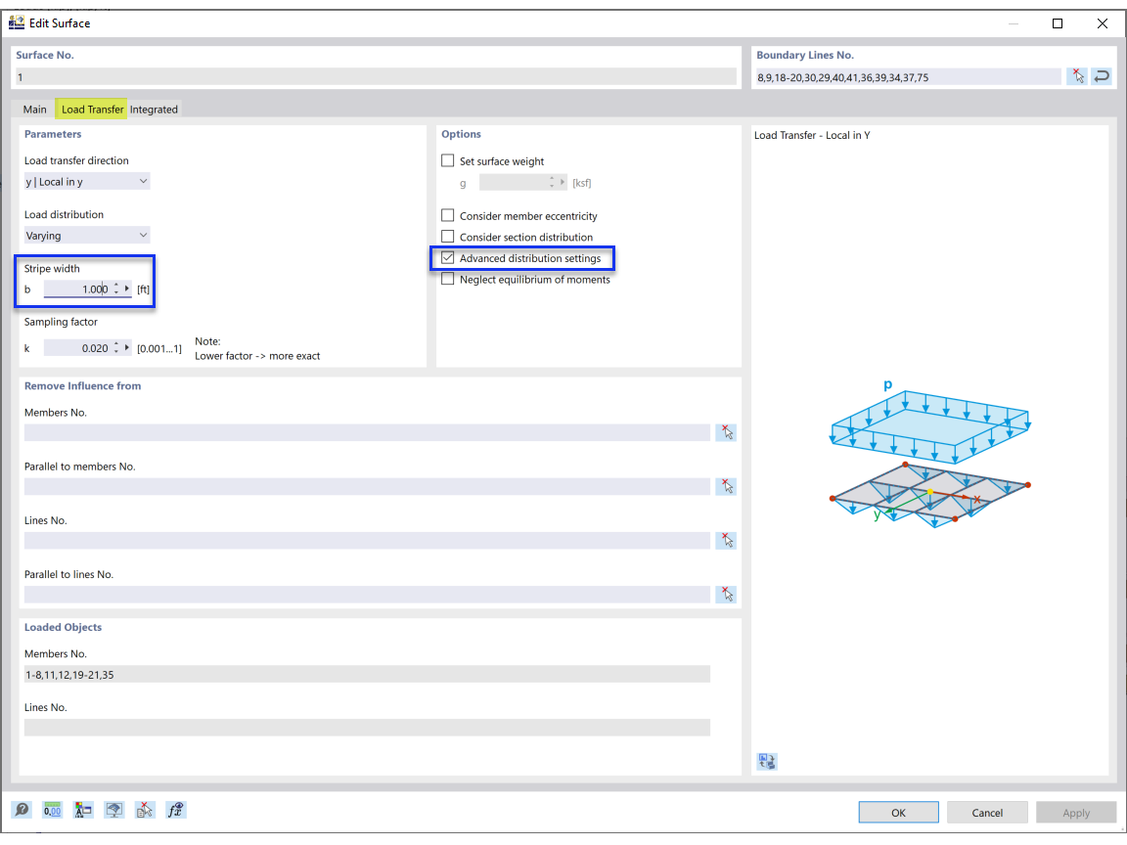The height and width of the screenshot is (845, 1127).
Task: Click the Remove Influence Members No. field
Action: click(x=367, y=432)
